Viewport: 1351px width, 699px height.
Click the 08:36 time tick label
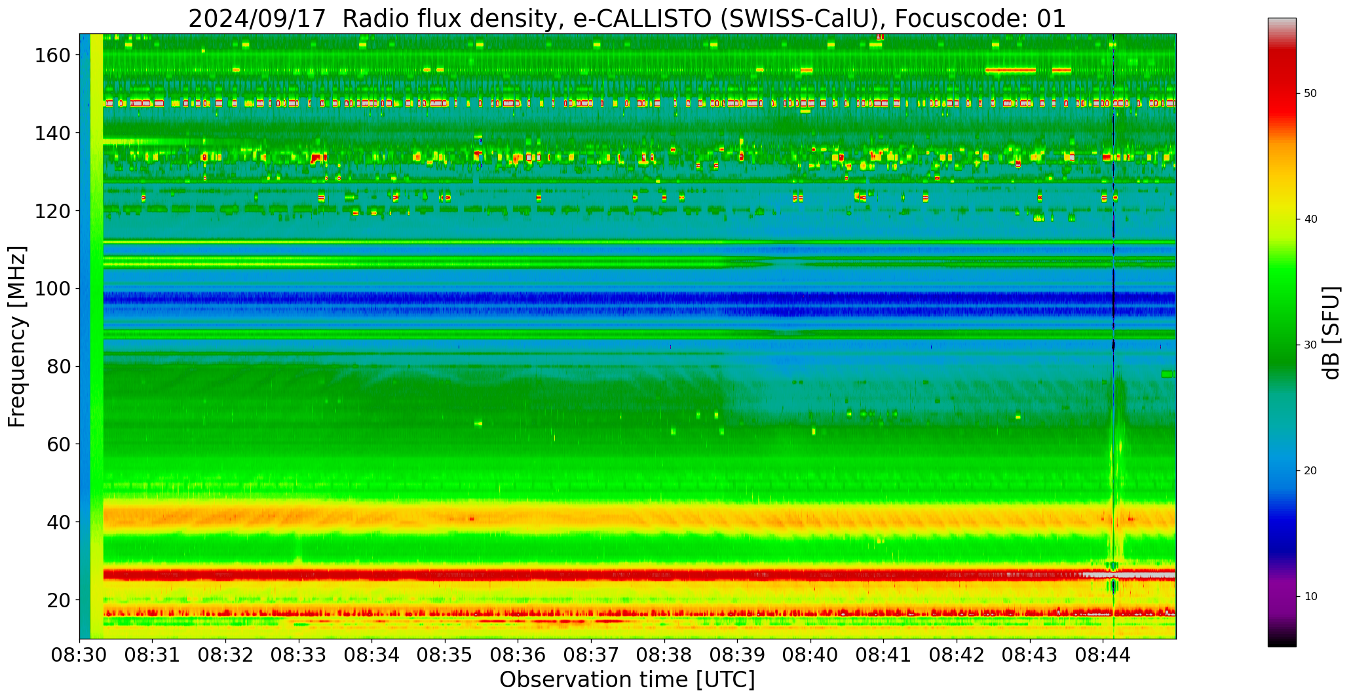click(518, 654)
